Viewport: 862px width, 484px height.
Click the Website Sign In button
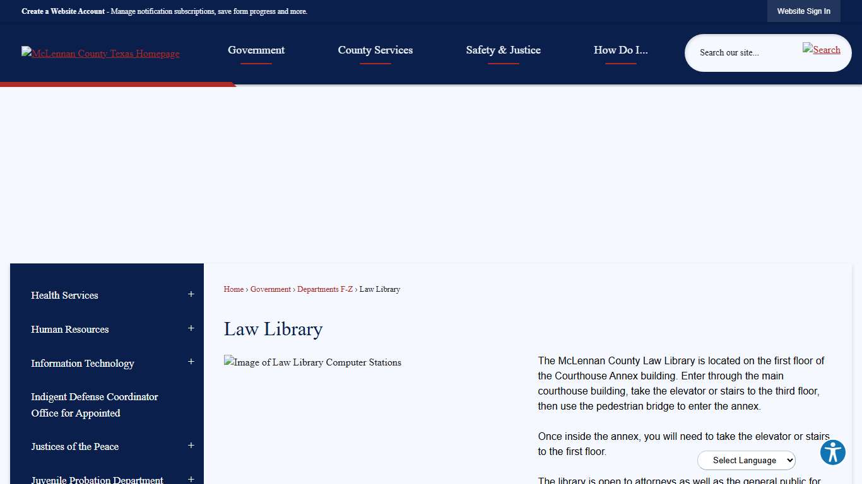point(803,11)
